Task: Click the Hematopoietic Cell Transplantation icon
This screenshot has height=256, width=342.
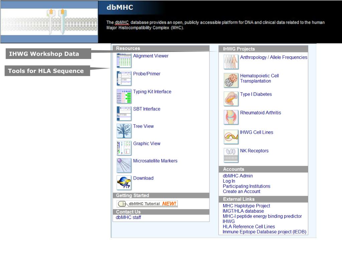Action: (x=231, y=80)
